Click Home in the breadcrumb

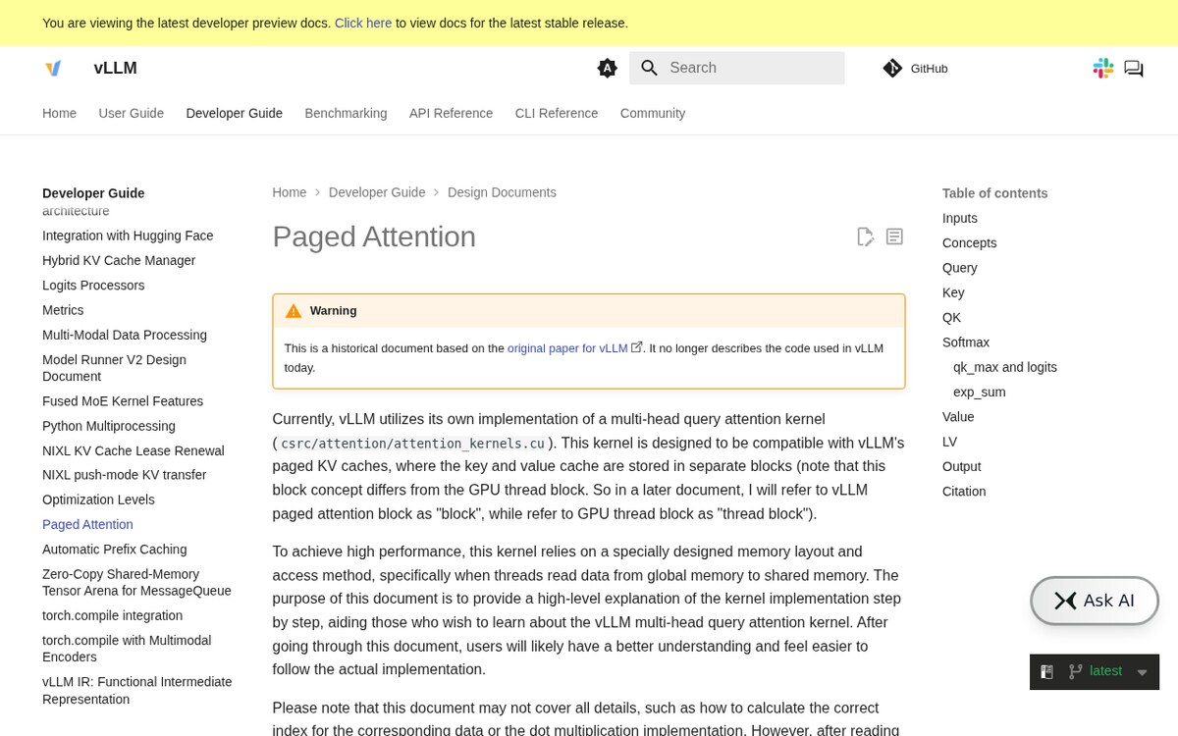[x=290, y=192]
